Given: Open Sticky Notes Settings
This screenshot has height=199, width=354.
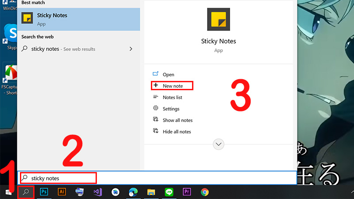Looking at the screenshot, I should [x=171, y=109].
